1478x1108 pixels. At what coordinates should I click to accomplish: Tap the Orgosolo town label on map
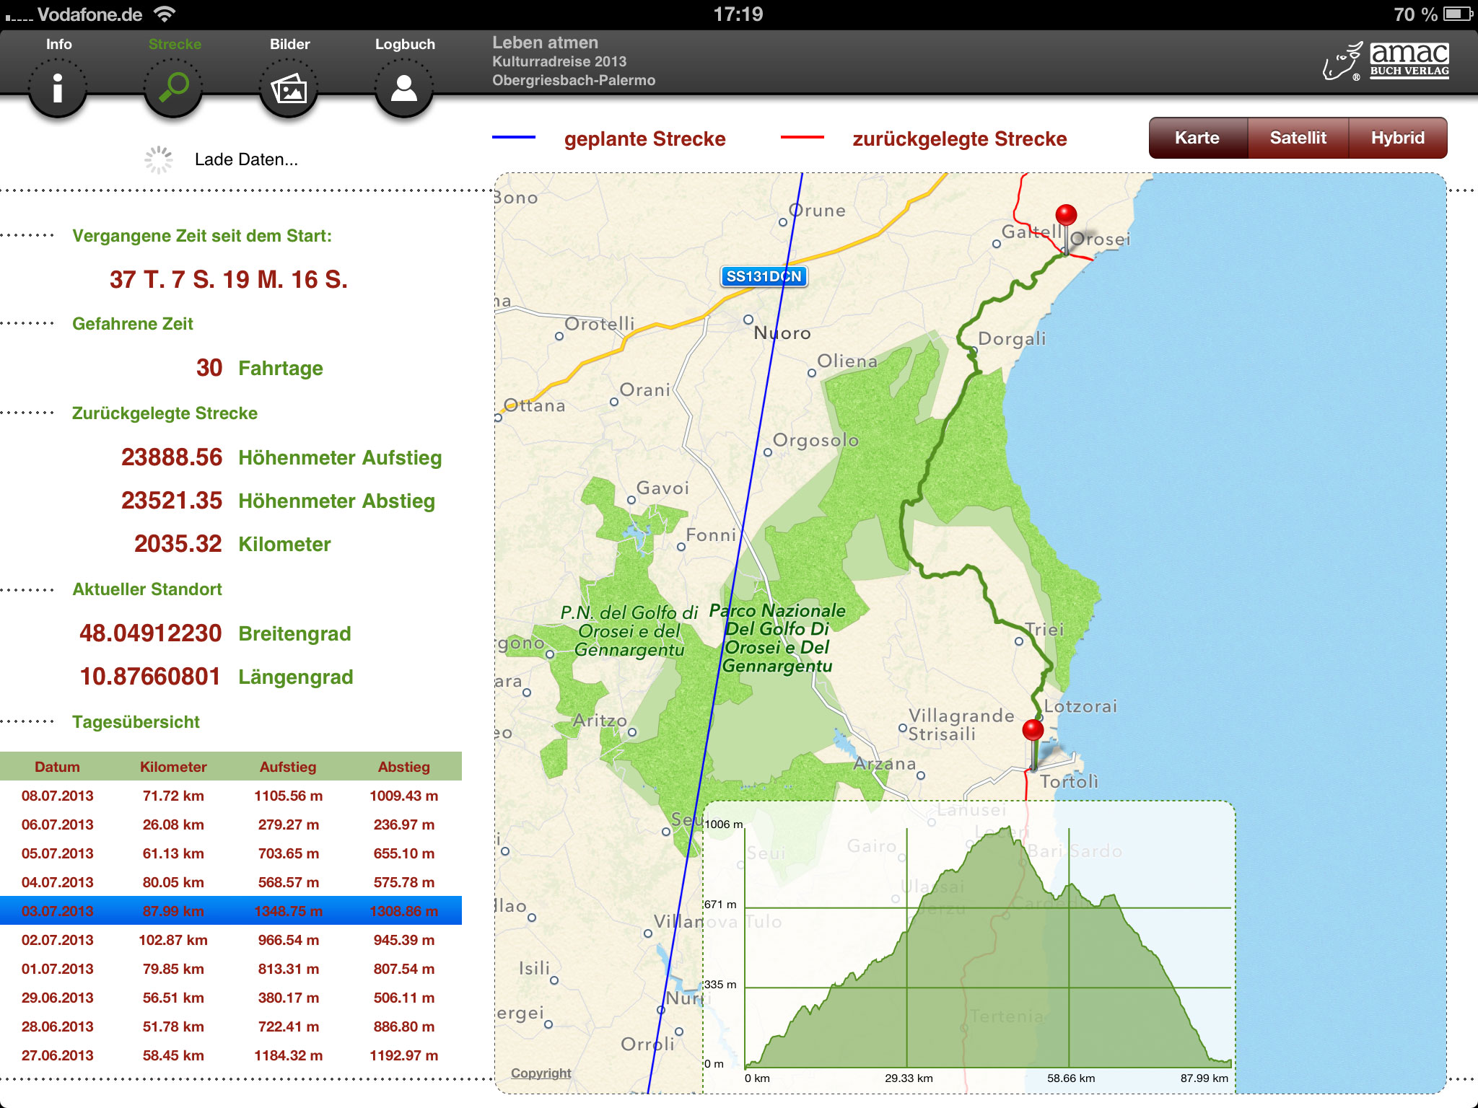(815, 440)
